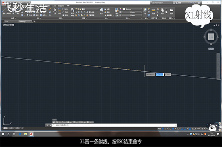Image resolution: width=222 pixels, height=147 pixels.
Task: Click the Paste clipboard icon
Action: 162,11
